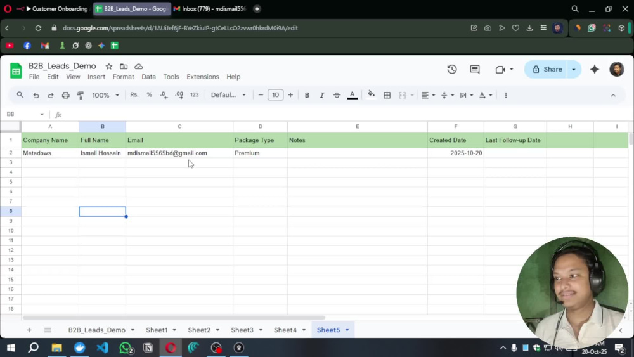Image resolution: width=634 pixels, height=357 pixels.
Task: Add a new sheet with plus button
Action: click(x=29, y=330)
